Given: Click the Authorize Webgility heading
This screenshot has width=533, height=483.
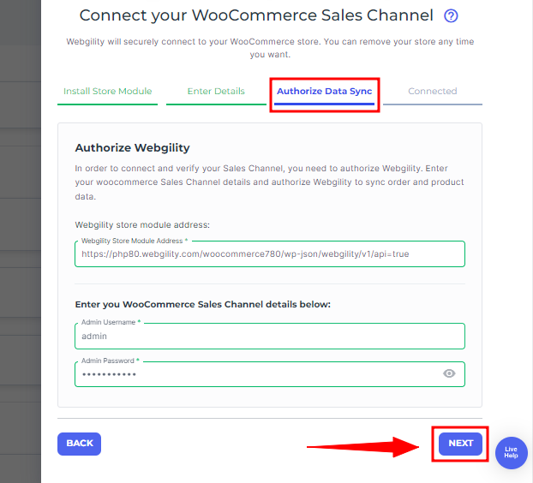Looking at the screenshot, I should coord(132,147).
